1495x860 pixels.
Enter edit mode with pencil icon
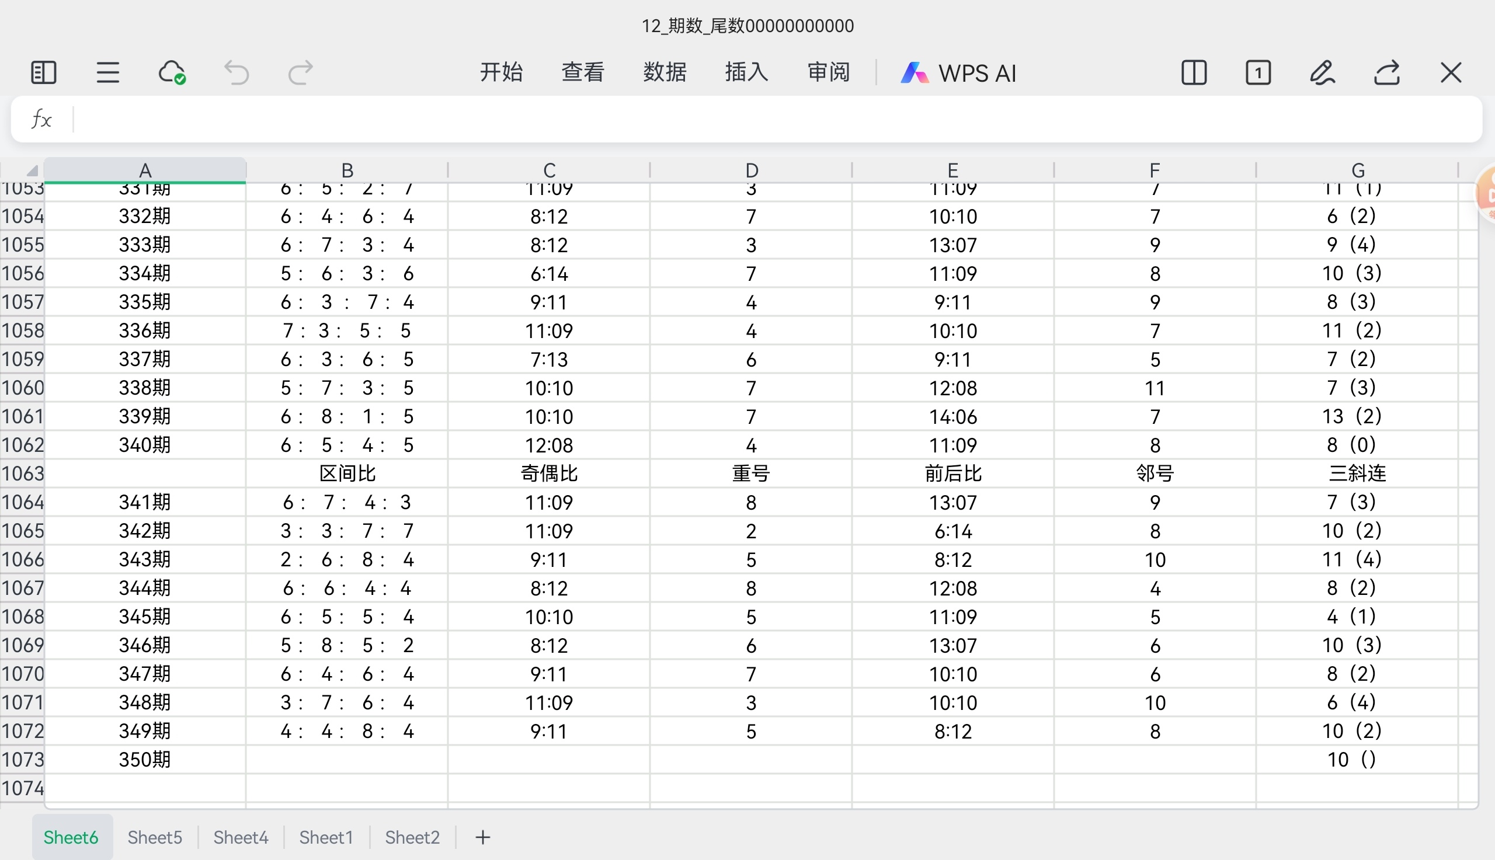pyautogui.click(x=1322, y=72)
